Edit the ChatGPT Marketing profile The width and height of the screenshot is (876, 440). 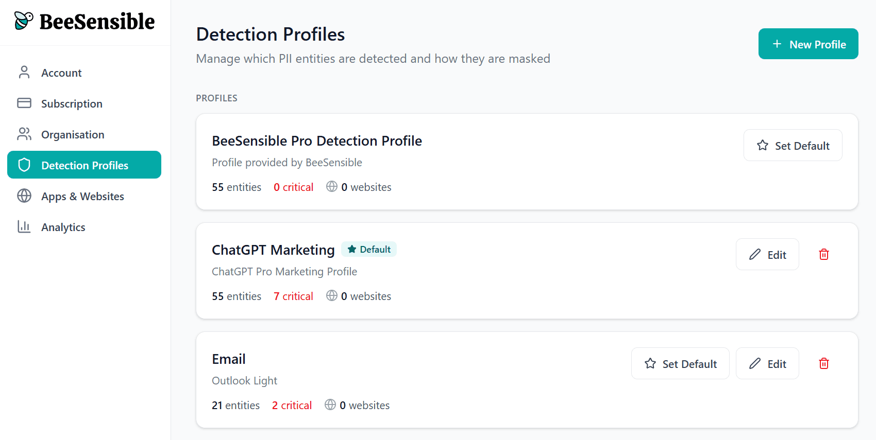(x=767, y=255)
